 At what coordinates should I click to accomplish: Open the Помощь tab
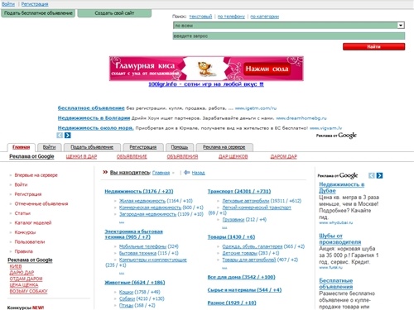coord(180,147)
